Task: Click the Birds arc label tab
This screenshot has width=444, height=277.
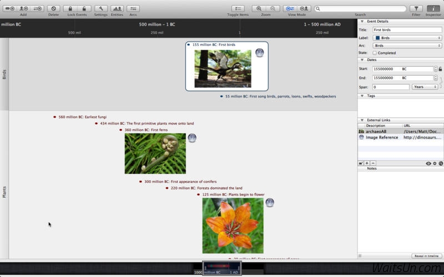Action: click(4, 74)
